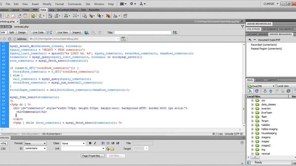Click the Live View Options icon beside Live Code
The height and width of the screenshot is (166, 296).
(49, 33)
